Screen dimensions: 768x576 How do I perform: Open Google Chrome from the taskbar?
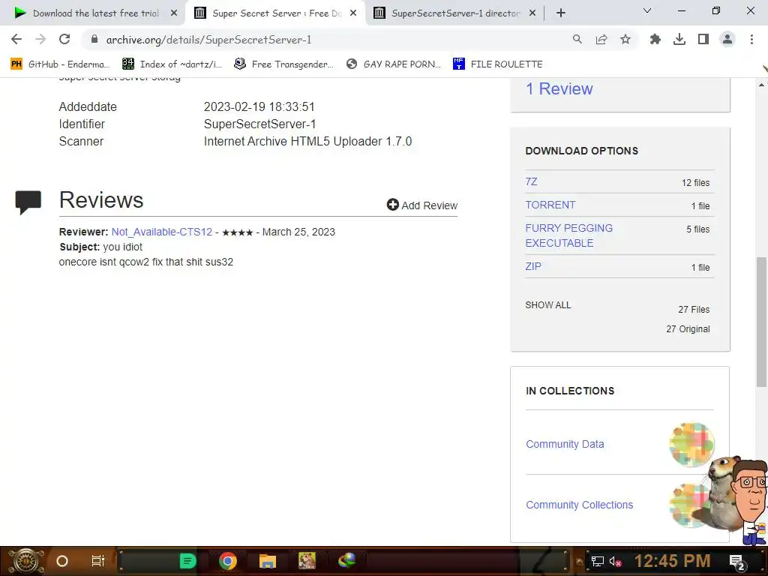[228, 561]
